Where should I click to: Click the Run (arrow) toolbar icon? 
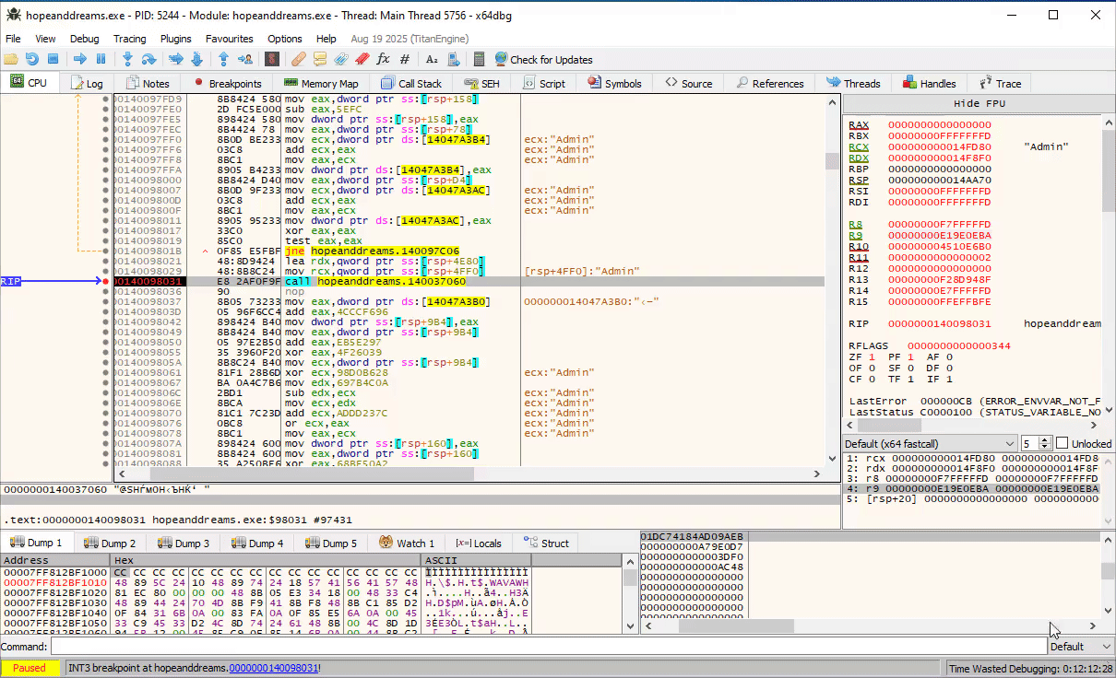tap(79, 59)
